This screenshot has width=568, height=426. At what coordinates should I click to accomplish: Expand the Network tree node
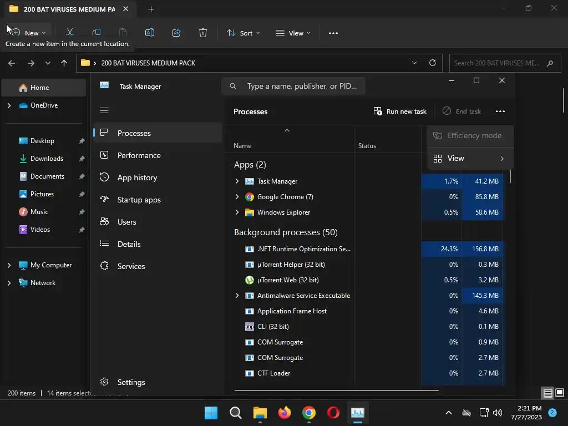(9, 283)
